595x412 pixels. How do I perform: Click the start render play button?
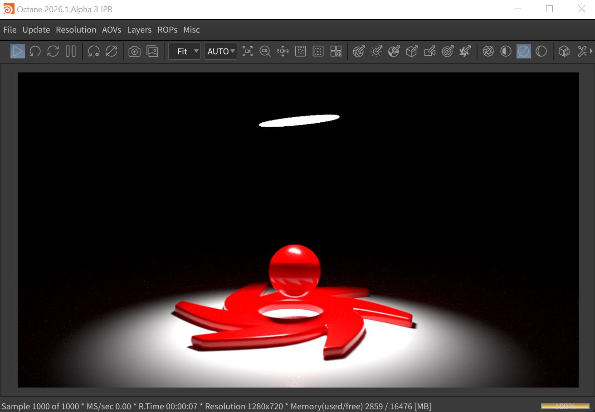click(18, 51)
